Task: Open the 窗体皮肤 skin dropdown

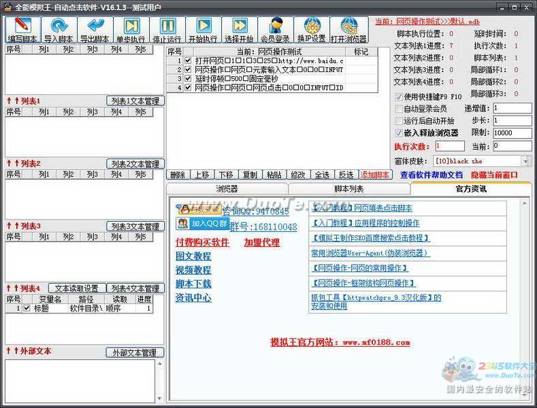Action: [x=526, y=161]
